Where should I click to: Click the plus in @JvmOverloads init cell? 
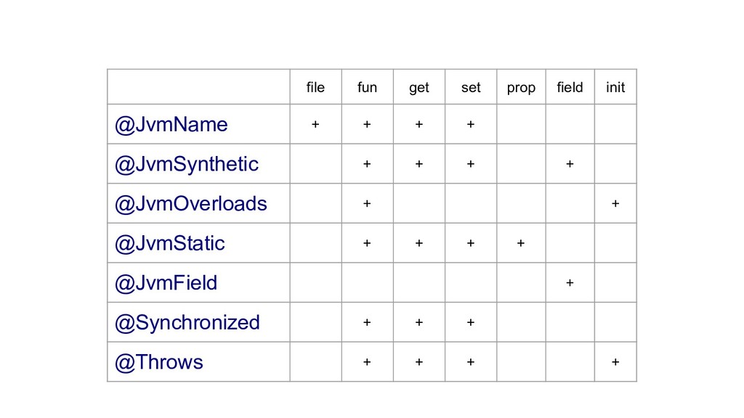point(615,204)
